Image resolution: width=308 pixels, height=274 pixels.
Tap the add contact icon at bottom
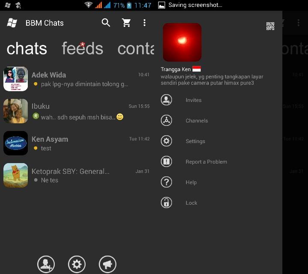tap(46, 264)
